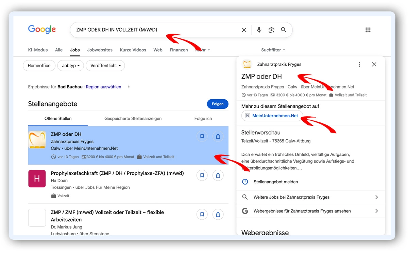Clear the search query with the X icon

pos(244,30)
